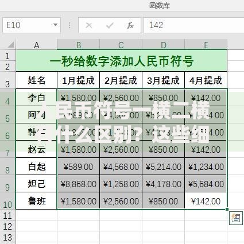Click the Select All corner triangle

[x=11, y=45]
